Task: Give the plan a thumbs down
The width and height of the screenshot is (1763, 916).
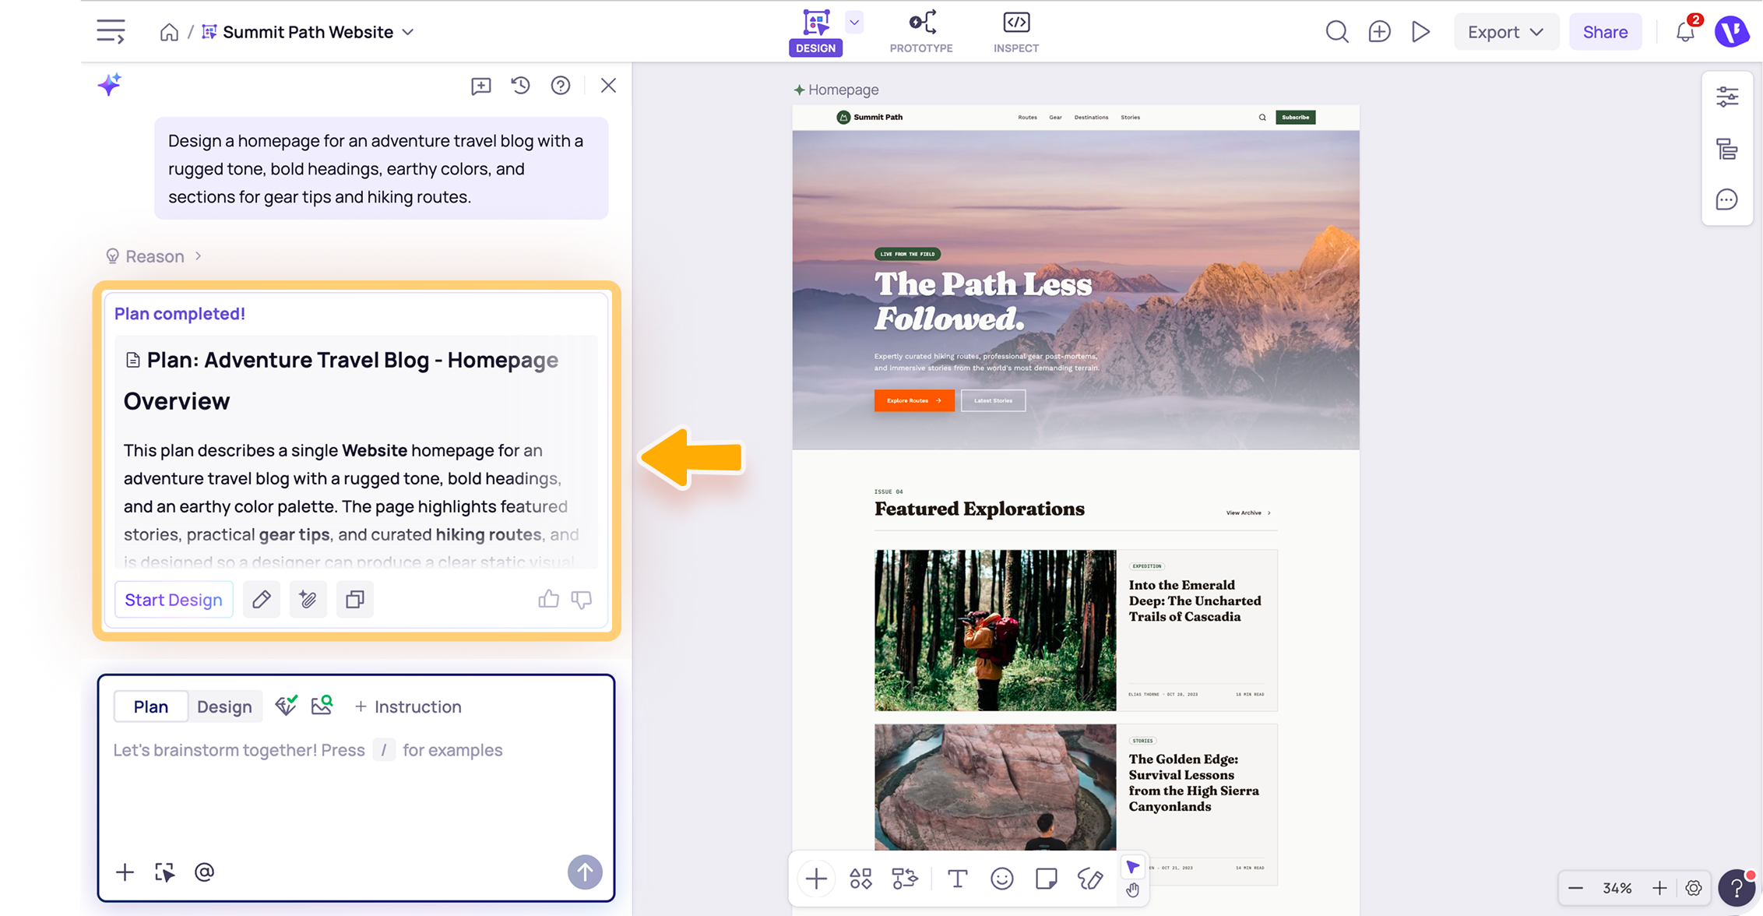Action: coord(582,599)
